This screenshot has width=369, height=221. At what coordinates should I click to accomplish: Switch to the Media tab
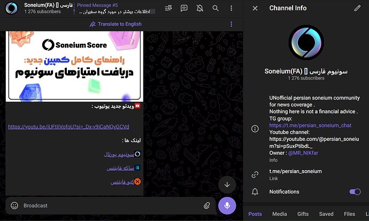[279, 214]
